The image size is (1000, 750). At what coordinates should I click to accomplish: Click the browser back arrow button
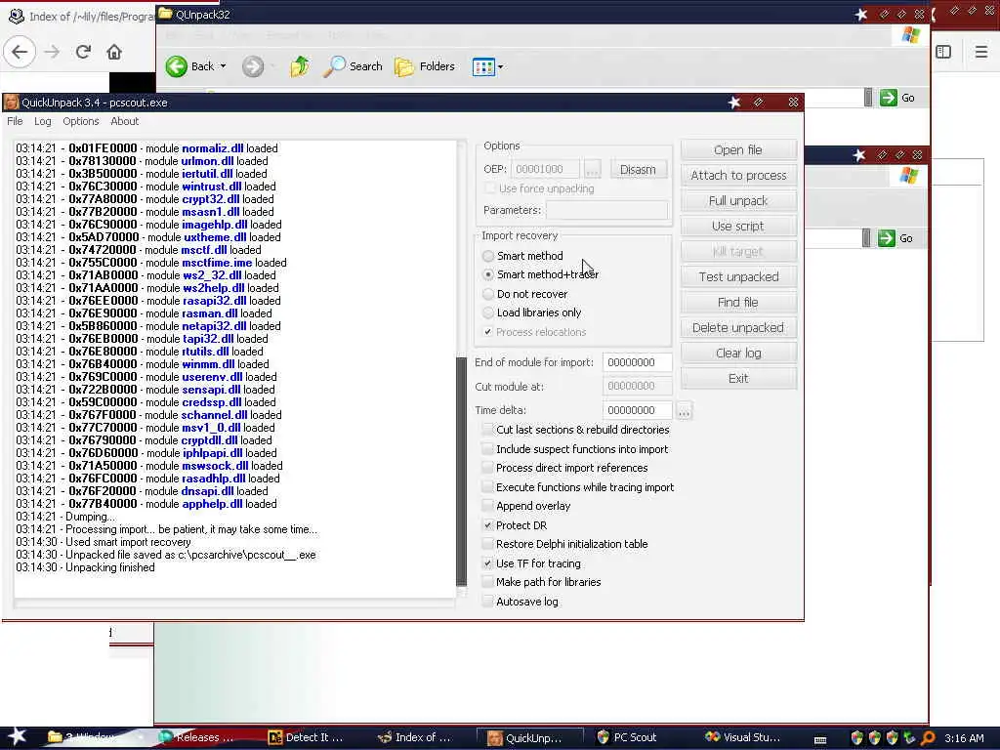[x=20, y=52]
